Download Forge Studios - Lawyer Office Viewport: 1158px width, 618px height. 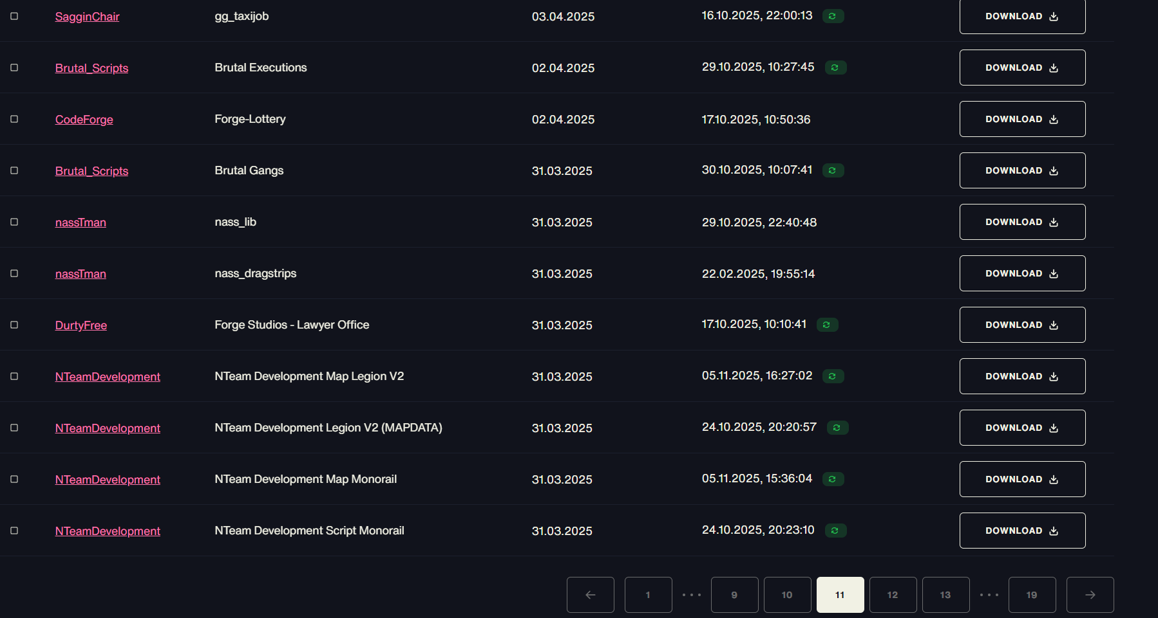click(x=1023, y=325)
